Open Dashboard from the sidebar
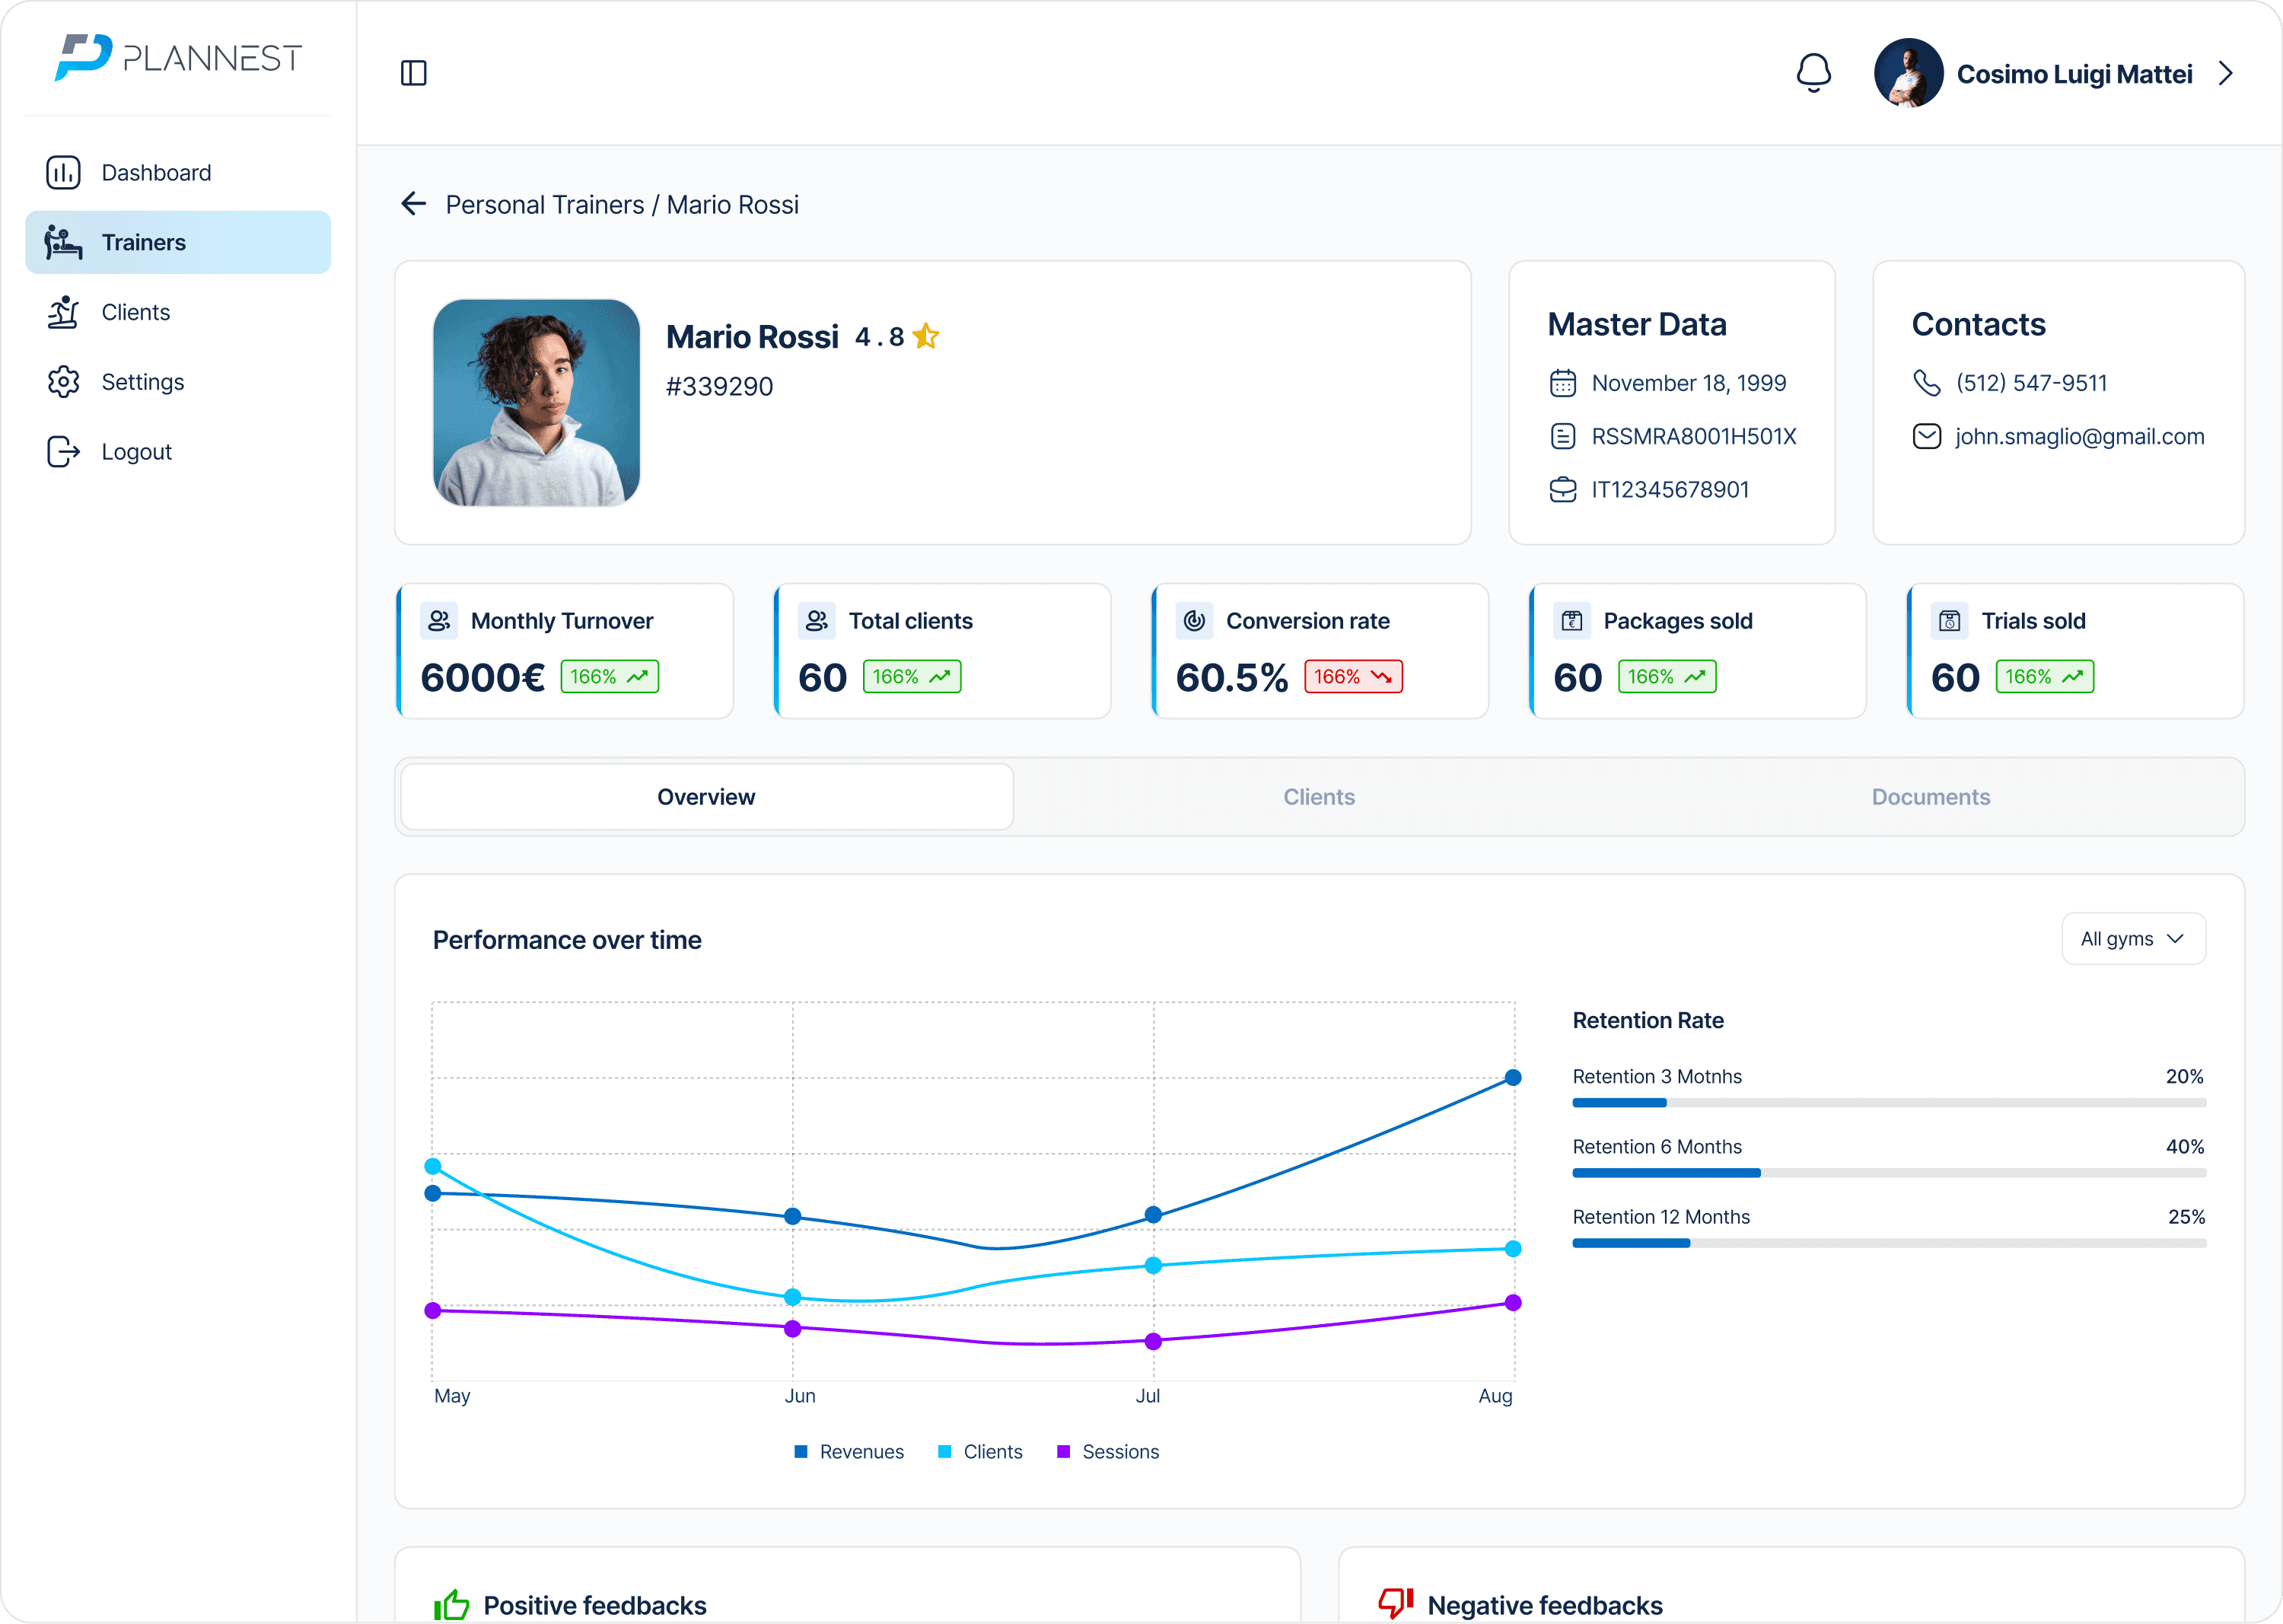Screen dimensions: 2283x1624 156,173
